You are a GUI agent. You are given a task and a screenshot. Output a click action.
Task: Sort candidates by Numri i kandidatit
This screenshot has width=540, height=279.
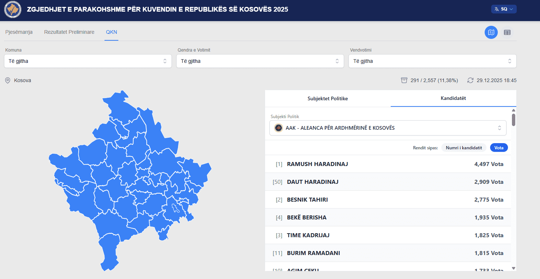click(x=464, y=148)
